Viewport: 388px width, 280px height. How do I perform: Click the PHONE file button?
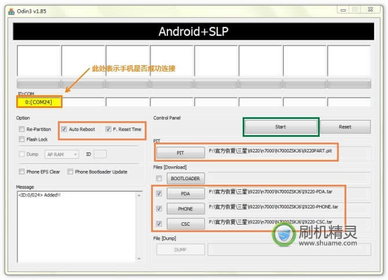(x=185, y=208)
